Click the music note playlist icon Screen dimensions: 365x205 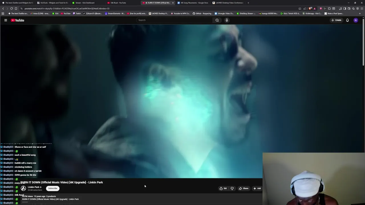coord(340,9)
